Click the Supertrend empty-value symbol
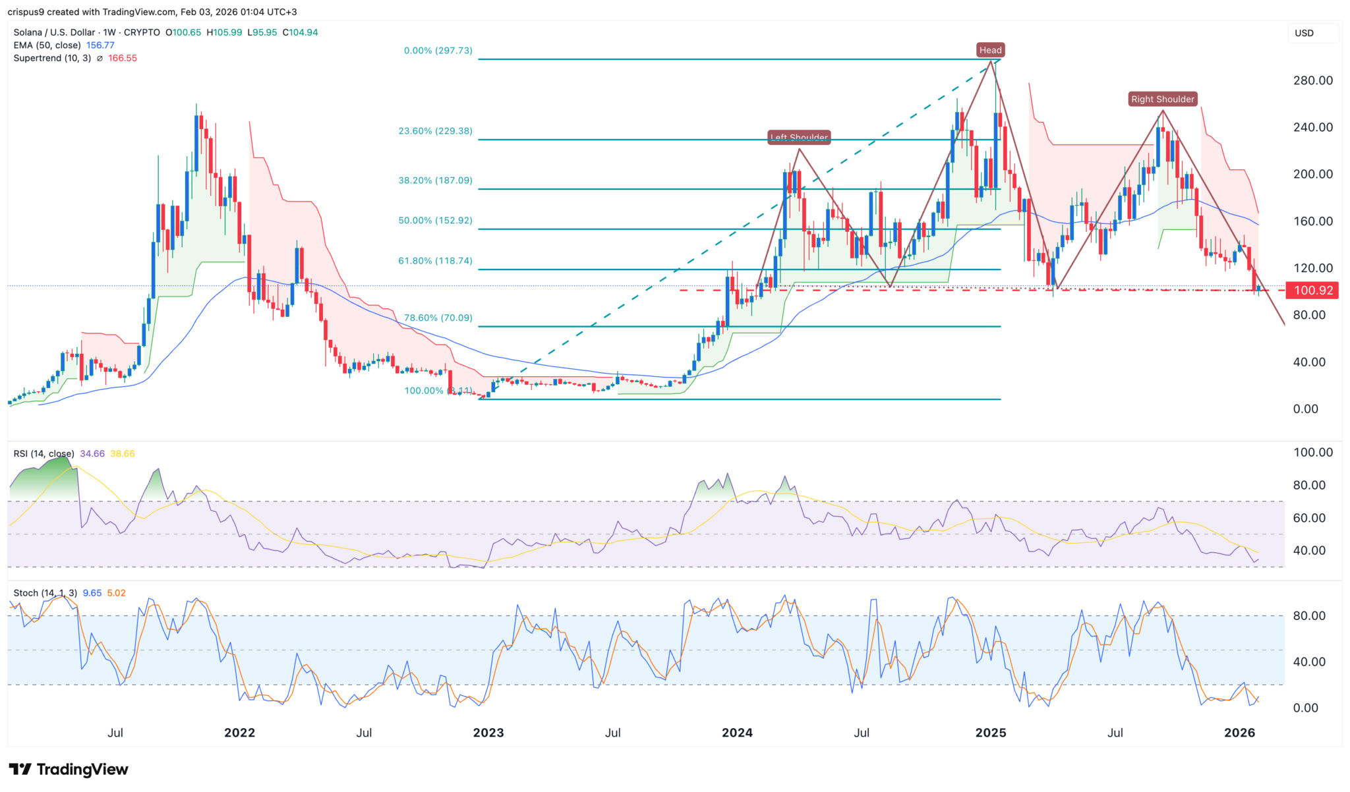Screen dimensions: 1350x792 (x=100, y=59)
